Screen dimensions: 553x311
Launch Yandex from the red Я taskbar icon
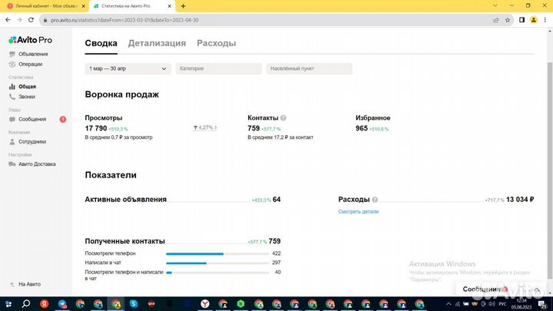pos(44,304)
